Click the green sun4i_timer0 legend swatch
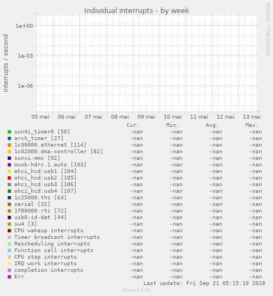The height and width of the screenshot is (296, 273). pos(9,132)
